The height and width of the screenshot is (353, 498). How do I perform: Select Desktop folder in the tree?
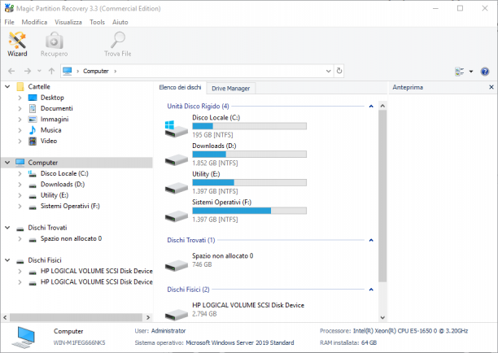click(52, 98)
